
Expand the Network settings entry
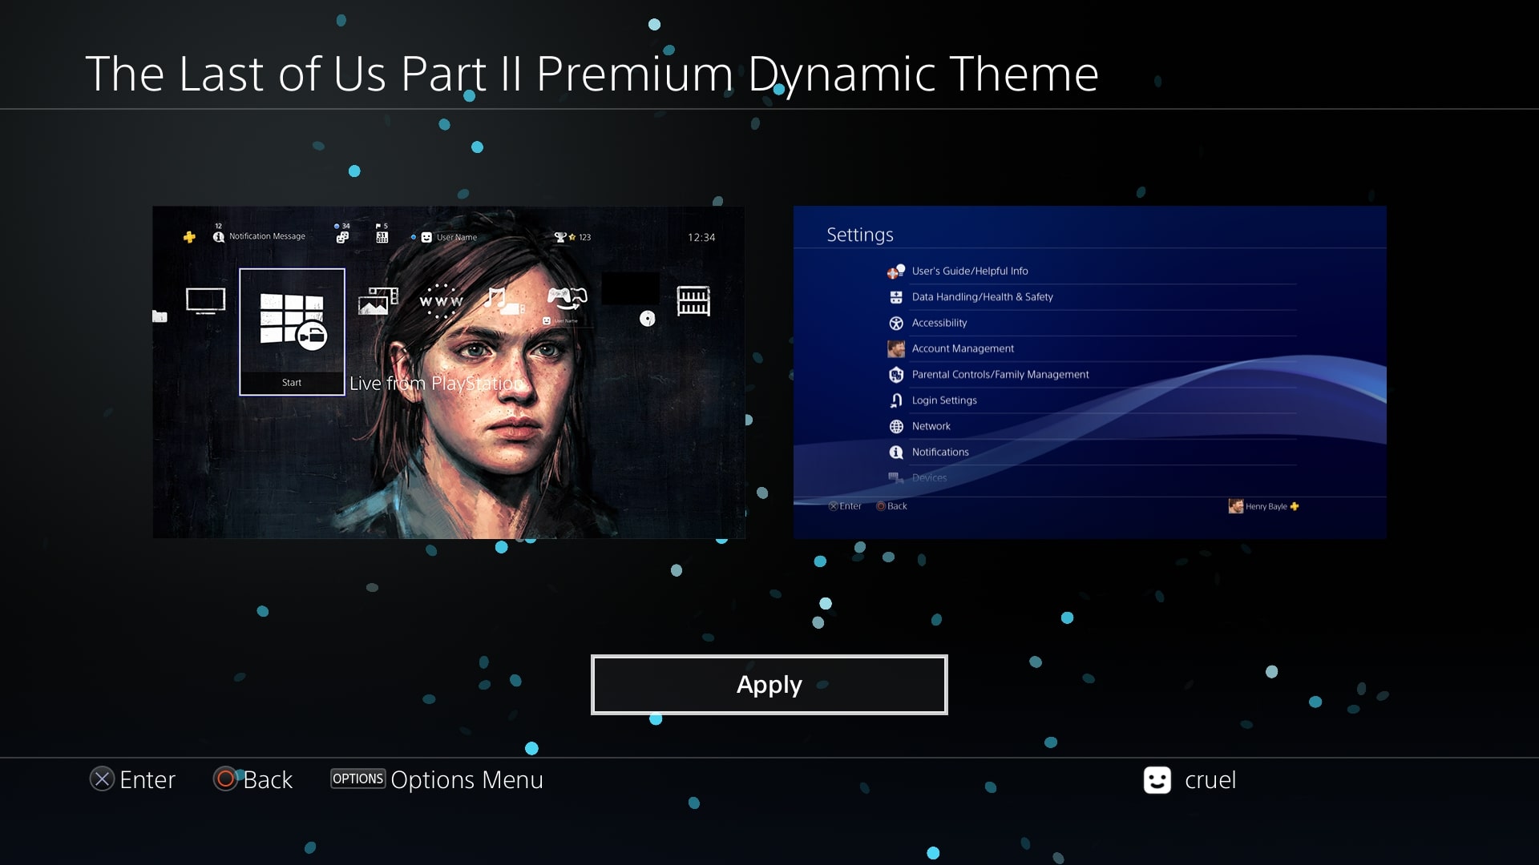point(929,425)
